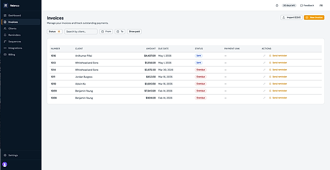
Task: Send reminder for invoice 1010
Action: point(278,84)
